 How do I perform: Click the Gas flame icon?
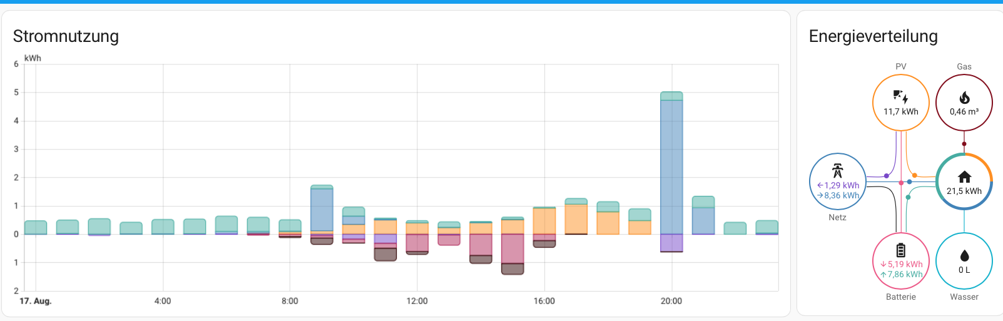(x=964, y=98)
